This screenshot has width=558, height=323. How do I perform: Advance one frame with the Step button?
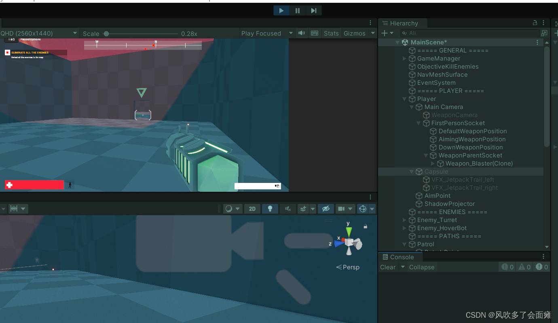click(x=314, y=11)
